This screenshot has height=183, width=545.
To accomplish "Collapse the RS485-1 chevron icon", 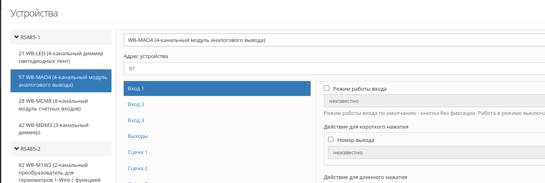I will tap(17, 37).
